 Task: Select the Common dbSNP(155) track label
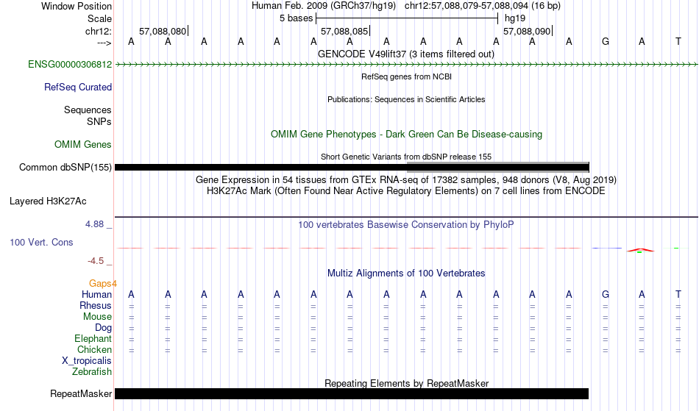[65, 168]
